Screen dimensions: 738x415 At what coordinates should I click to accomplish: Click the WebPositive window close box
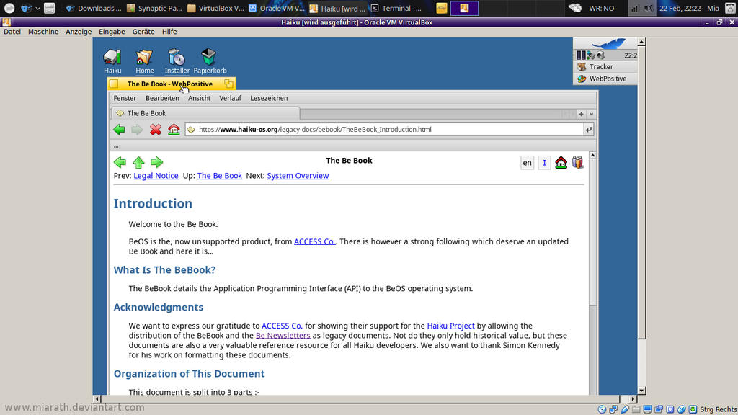coord(114,84)
